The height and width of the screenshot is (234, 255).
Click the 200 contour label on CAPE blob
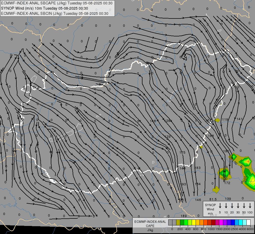point(245,179)
